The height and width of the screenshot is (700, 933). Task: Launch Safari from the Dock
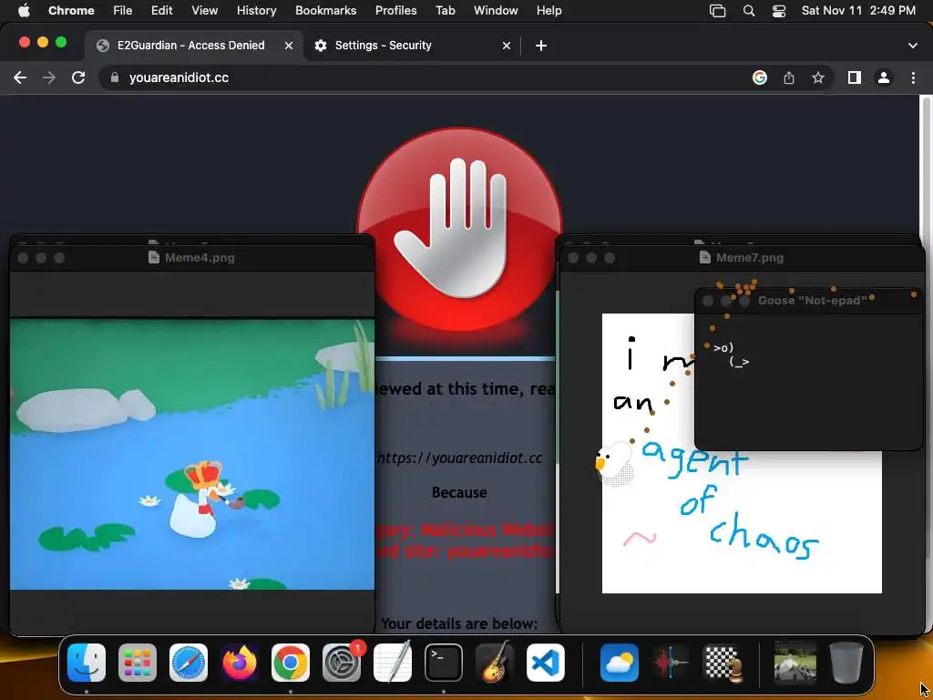(x=189, y=663)
